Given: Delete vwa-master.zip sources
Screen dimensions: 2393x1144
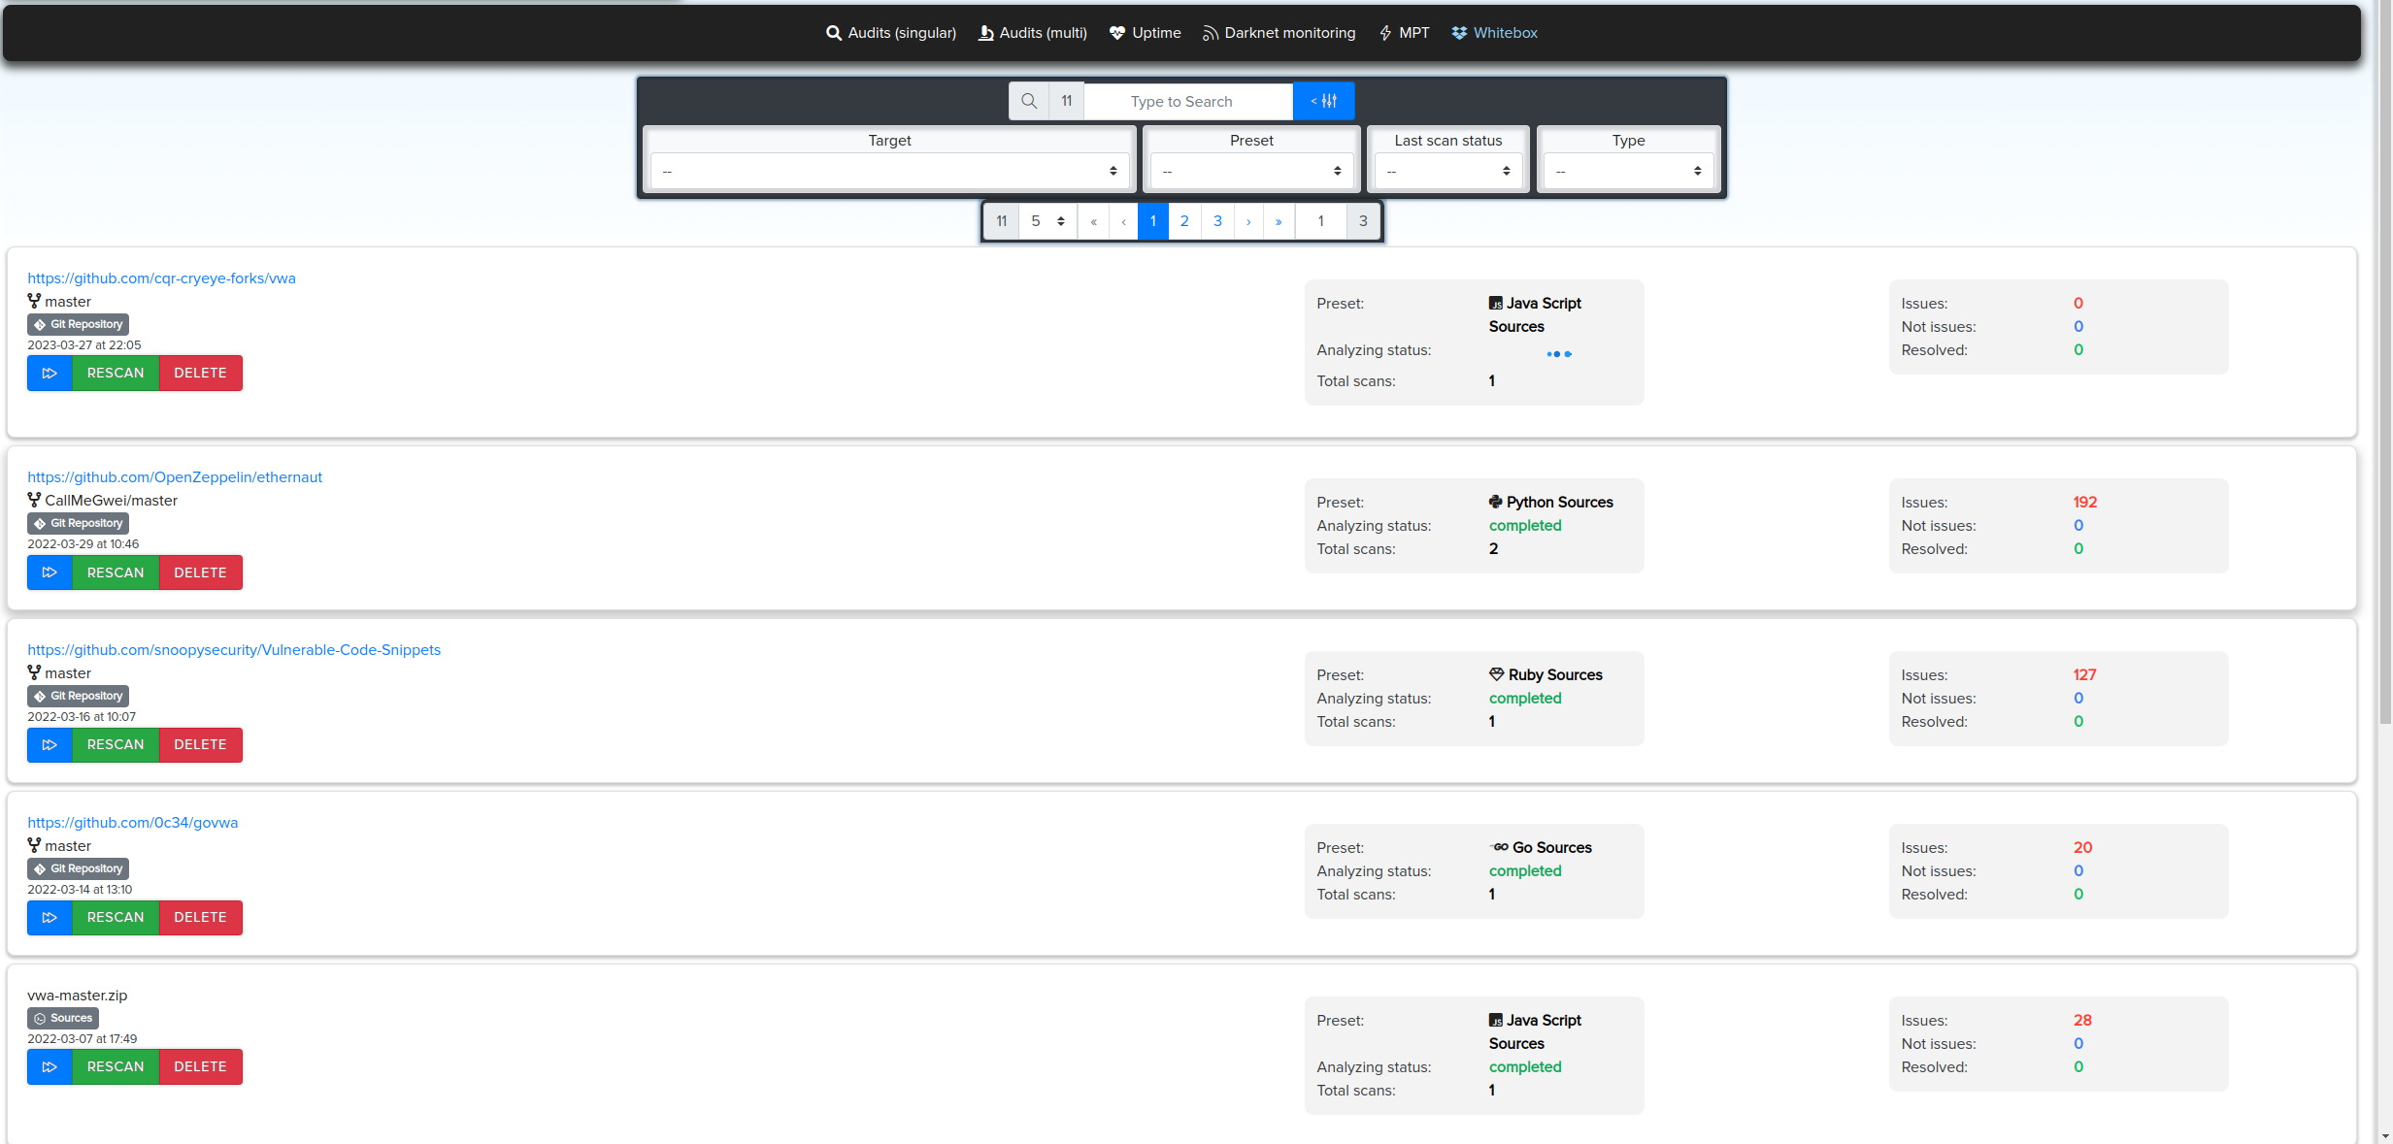Looking at the screenshot, I should 200,1066.
